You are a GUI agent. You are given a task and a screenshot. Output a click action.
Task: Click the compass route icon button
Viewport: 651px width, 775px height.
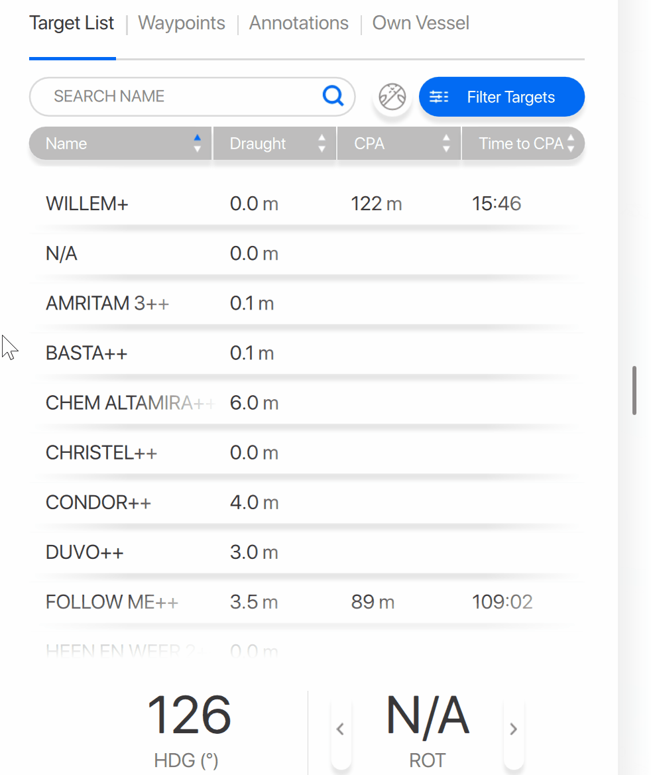(x=392, y=97)
